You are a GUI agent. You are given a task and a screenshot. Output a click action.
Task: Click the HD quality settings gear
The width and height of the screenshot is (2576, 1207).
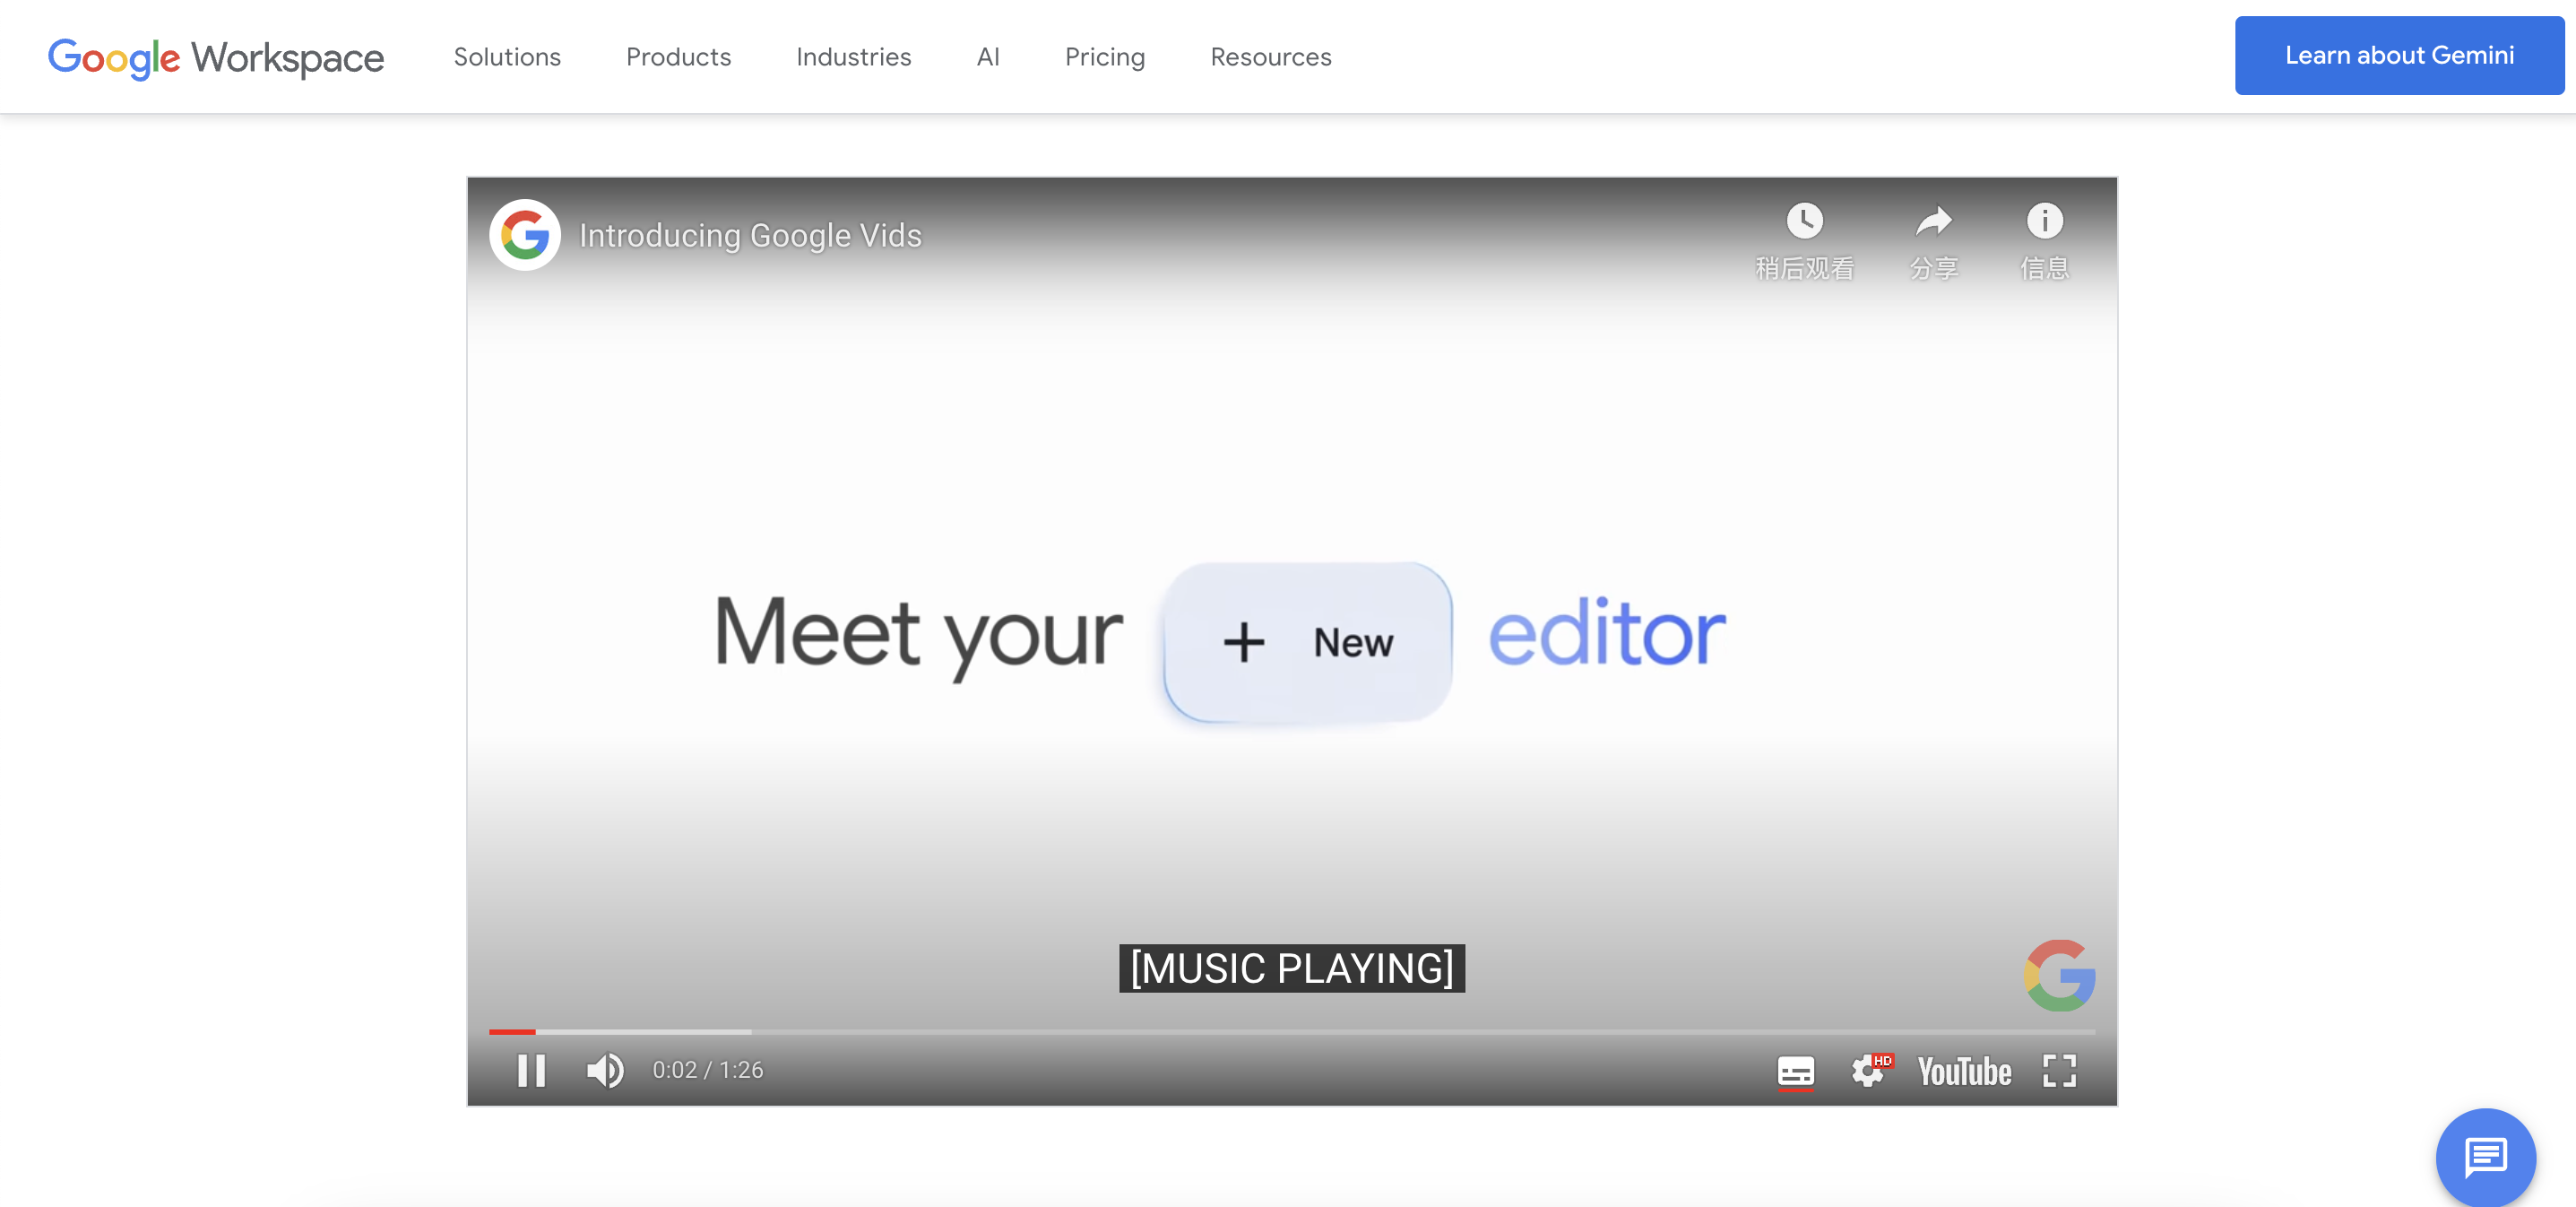coord(1868,1070)
